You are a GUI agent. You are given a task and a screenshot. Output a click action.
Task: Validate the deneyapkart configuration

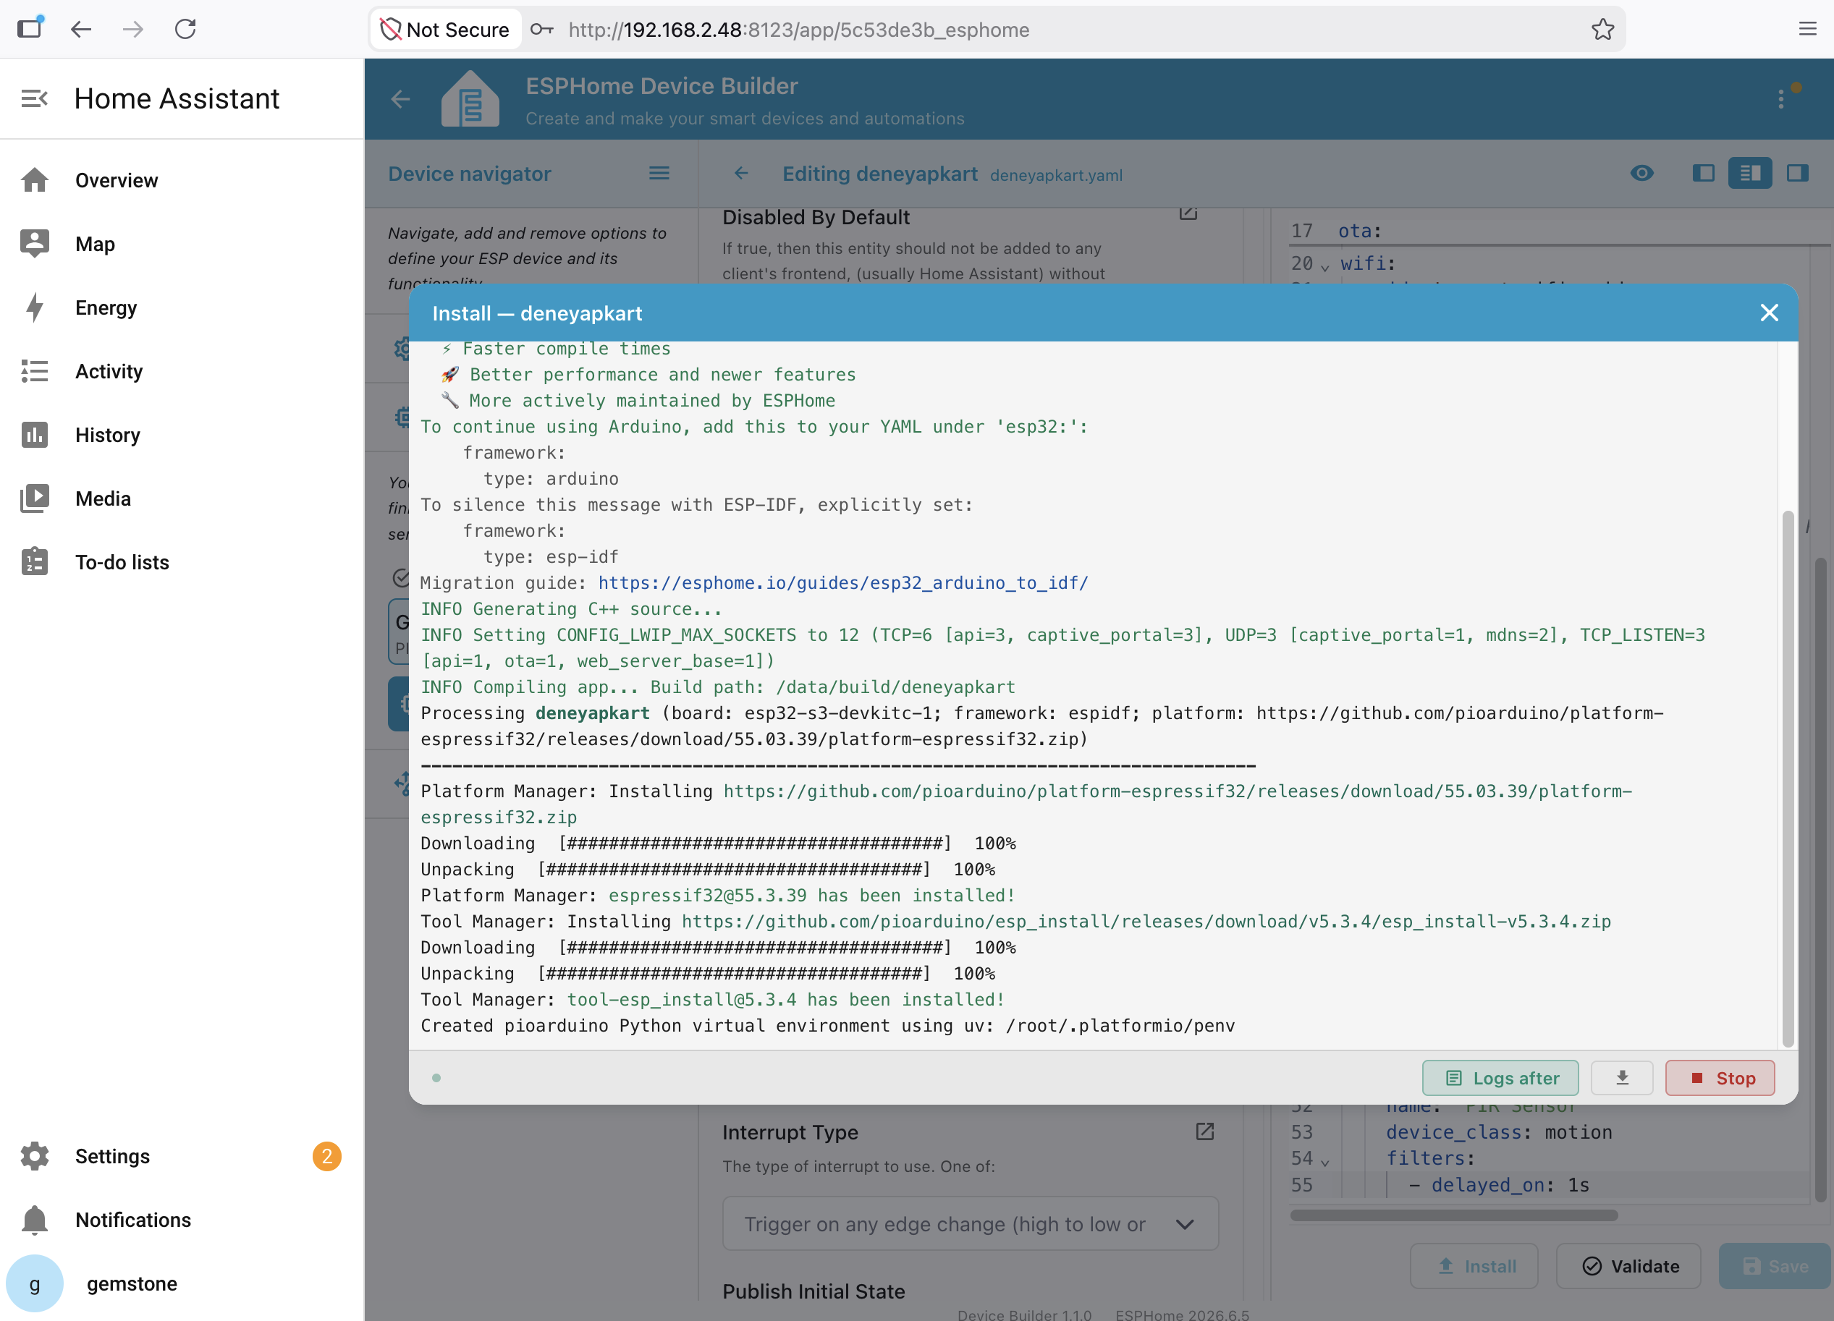[1628, 1266]
